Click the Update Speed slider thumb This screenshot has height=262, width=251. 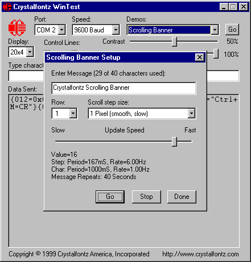tap(175, 142)
